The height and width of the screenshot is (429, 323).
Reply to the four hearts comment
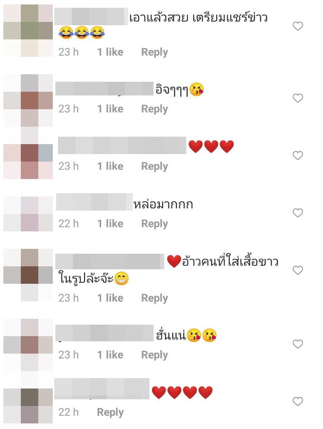click(x=110, y=412)
